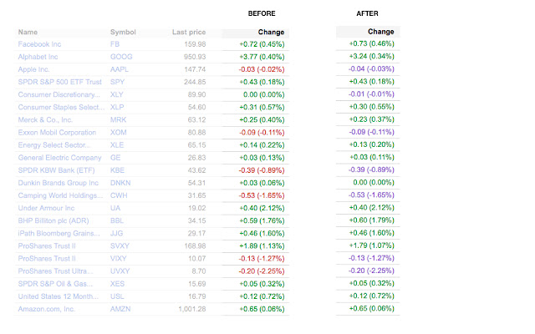Viewport: 535px width, 334px height.
Task: Open the Dunkin Brands Group Inc link
Action: point(59,183)
